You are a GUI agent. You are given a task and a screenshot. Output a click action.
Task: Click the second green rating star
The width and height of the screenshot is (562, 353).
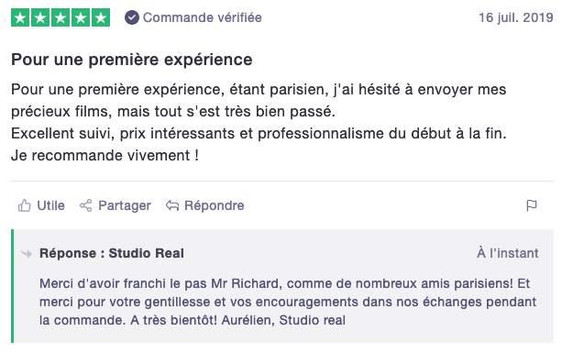(x=40, y=17)
